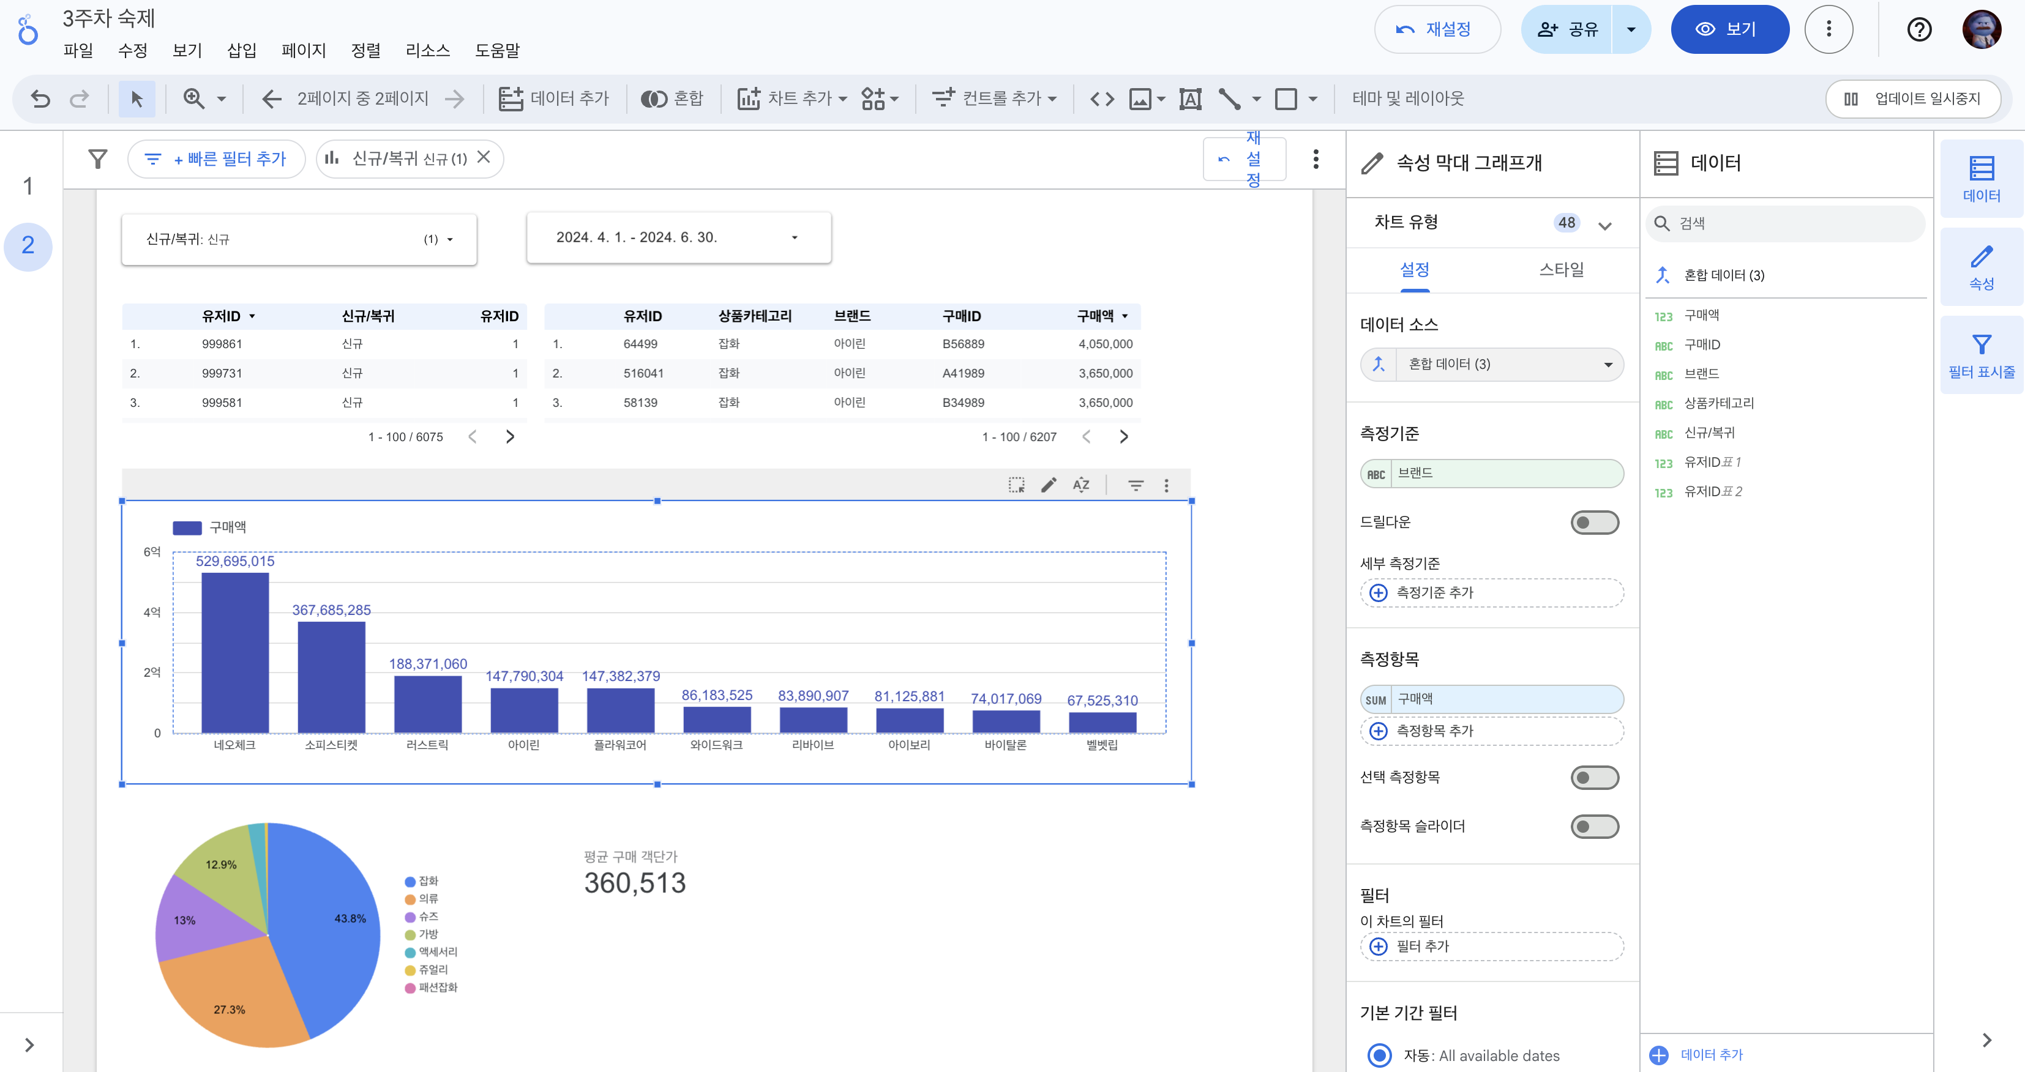Click the pencil edit icon above the bar chart
2025x1072 pixels.
pos(1049,485)
